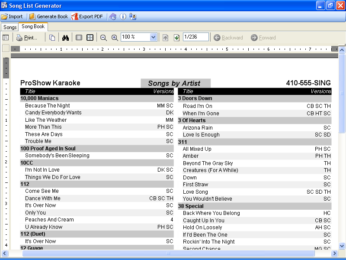
Task: Restore down the Song List Generator window
Action: [x=330, y=6]
